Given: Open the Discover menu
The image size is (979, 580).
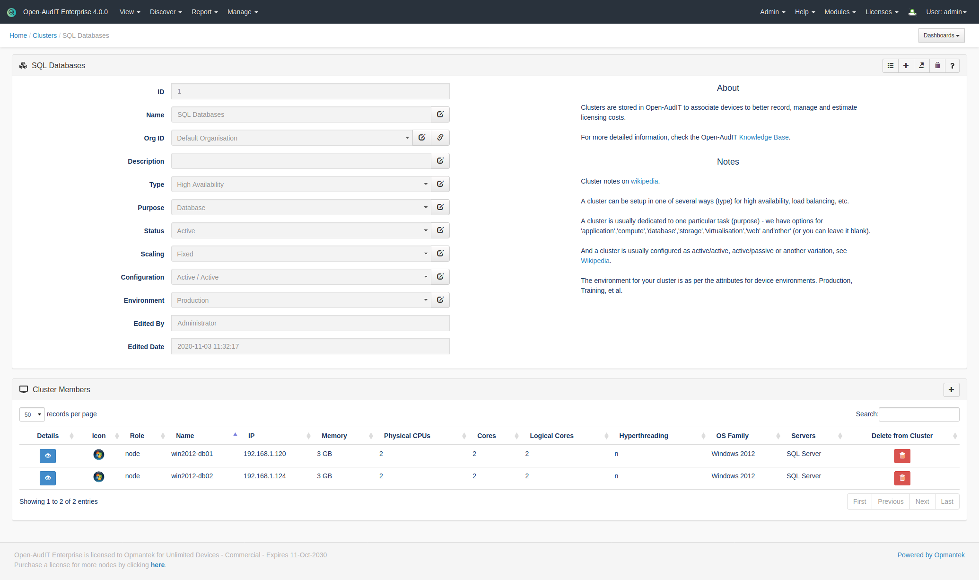Looking at the screenshot, I should [166, 12].
